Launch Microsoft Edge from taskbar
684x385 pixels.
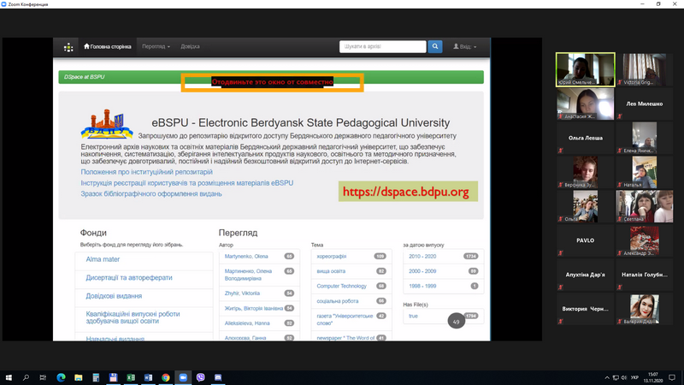click(61, 377)
